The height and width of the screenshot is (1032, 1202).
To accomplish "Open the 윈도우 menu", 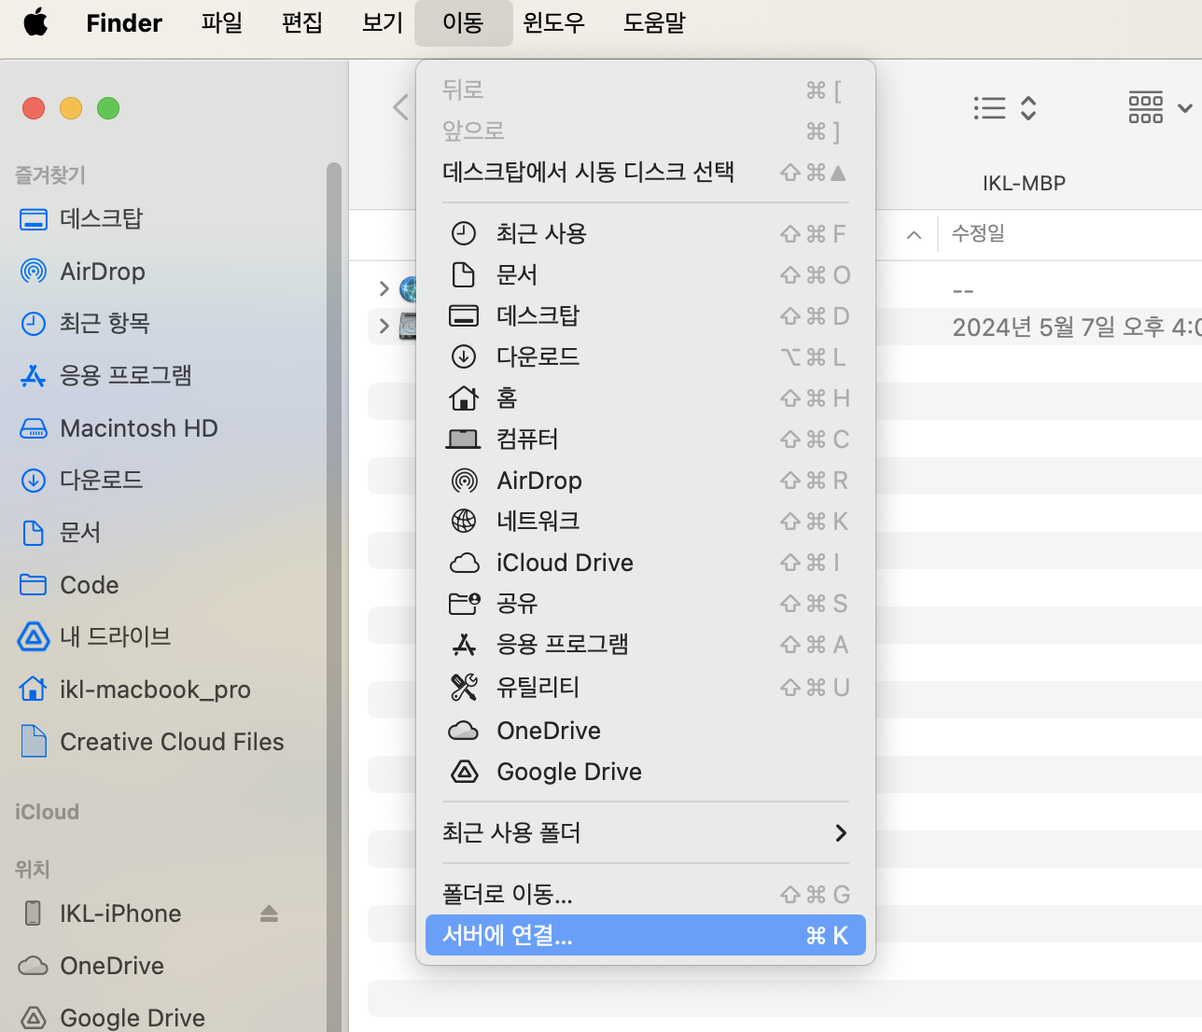I will pos(554,22).
